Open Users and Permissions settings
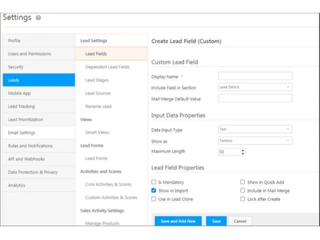This screenshot has width=320, height=240. (39, 54)
